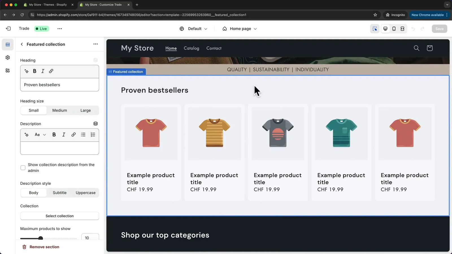This screenshot has height=254, width=452.
Task: Open Theme settings gear icon
Action: pyautogui.click(x=8, y=58)
